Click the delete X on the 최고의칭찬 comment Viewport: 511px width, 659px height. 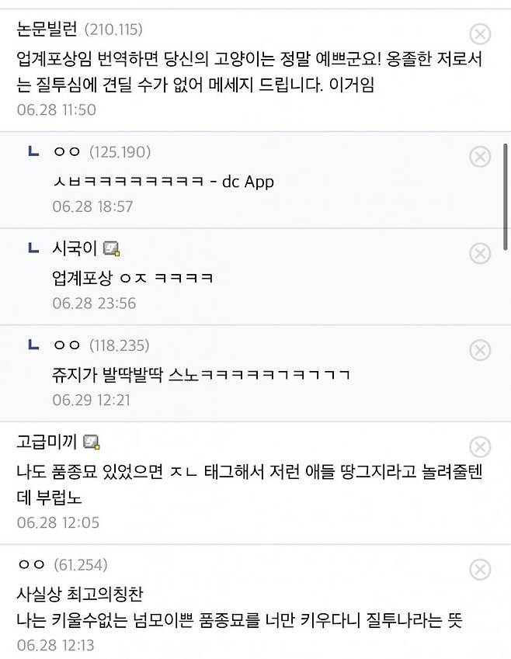coord(480,567)
